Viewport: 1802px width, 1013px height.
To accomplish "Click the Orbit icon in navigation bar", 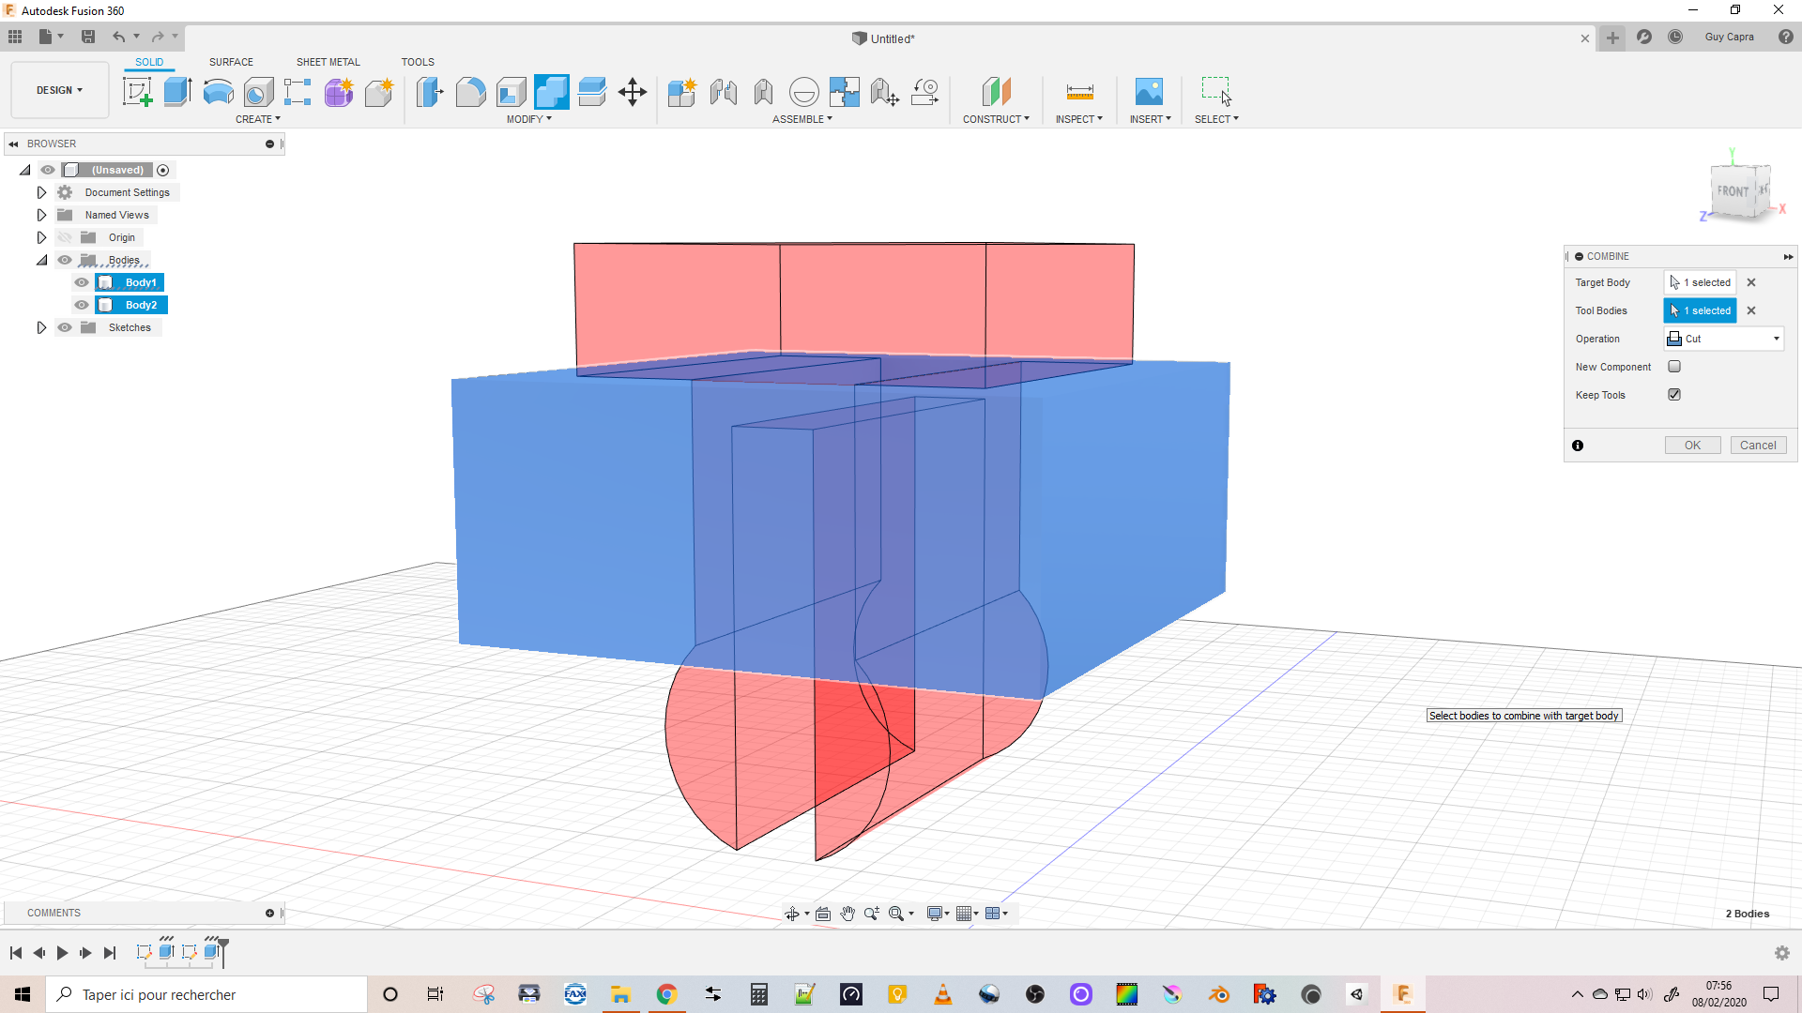I will click(793, 914).
